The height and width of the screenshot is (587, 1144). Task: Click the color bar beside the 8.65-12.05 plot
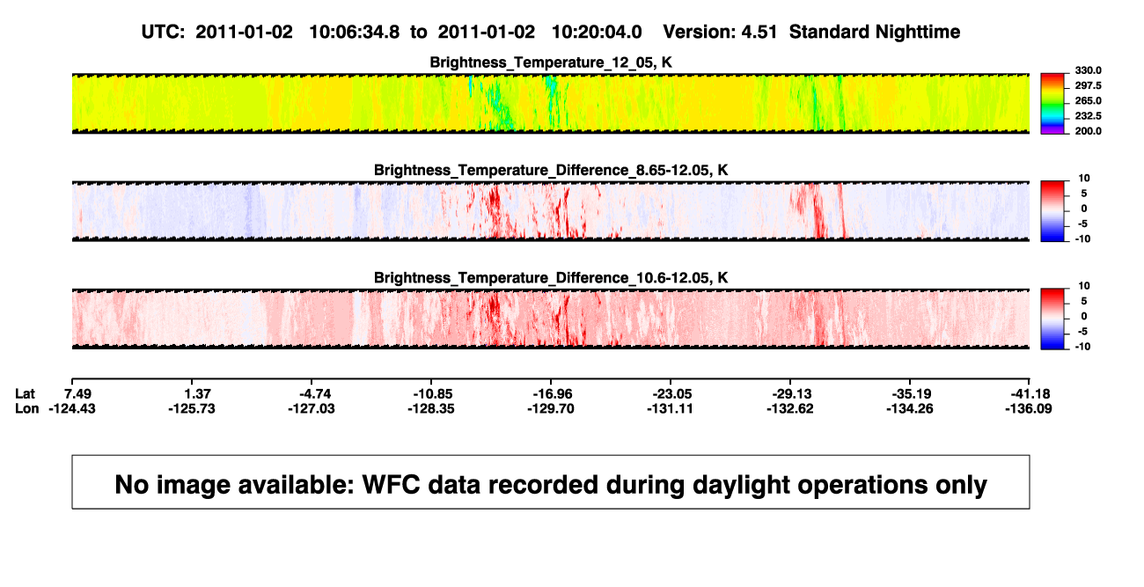pyautogui.click(x=1053, y=211)
